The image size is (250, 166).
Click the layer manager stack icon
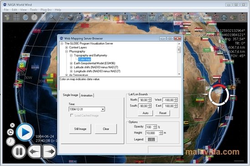coord(7,17)
